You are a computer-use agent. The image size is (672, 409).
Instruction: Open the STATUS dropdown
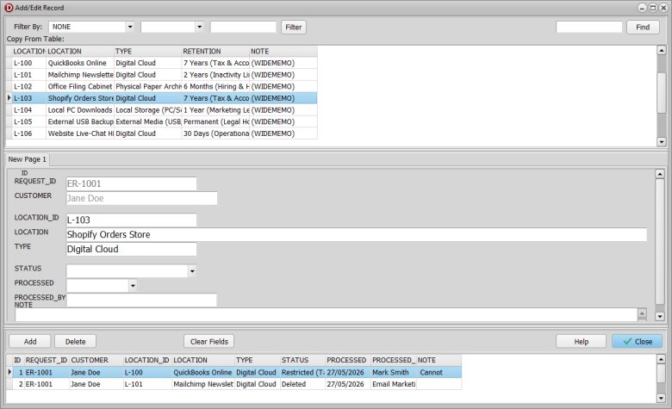[192, 271]
